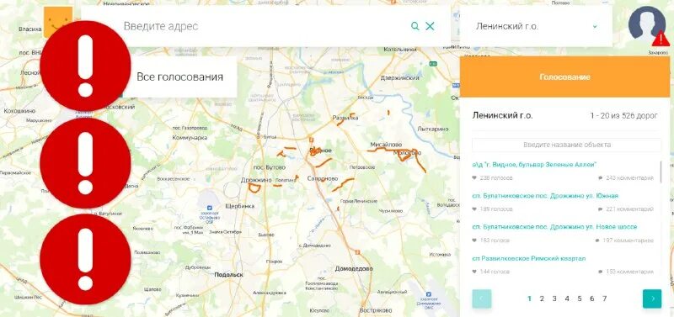Click the Domodedovo airport icon on map
The width and height of the screenshot is (674, 317).
[x=429, y=294]
